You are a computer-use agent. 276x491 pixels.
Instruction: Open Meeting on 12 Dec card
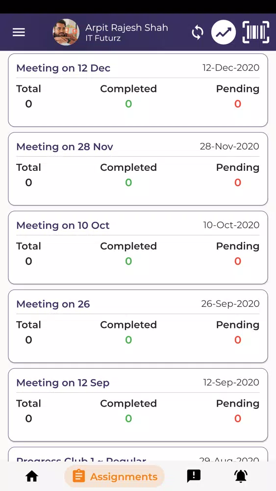tap(138, 90)
